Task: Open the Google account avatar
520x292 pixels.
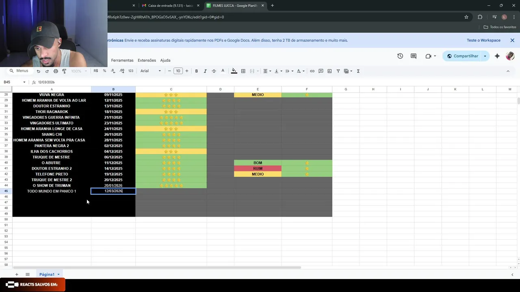Action: (510, 56)
